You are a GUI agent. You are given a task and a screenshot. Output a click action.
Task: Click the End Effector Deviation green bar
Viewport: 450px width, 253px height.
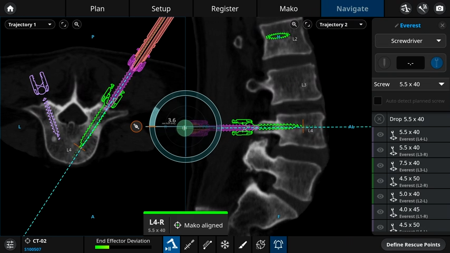[102, 247]
